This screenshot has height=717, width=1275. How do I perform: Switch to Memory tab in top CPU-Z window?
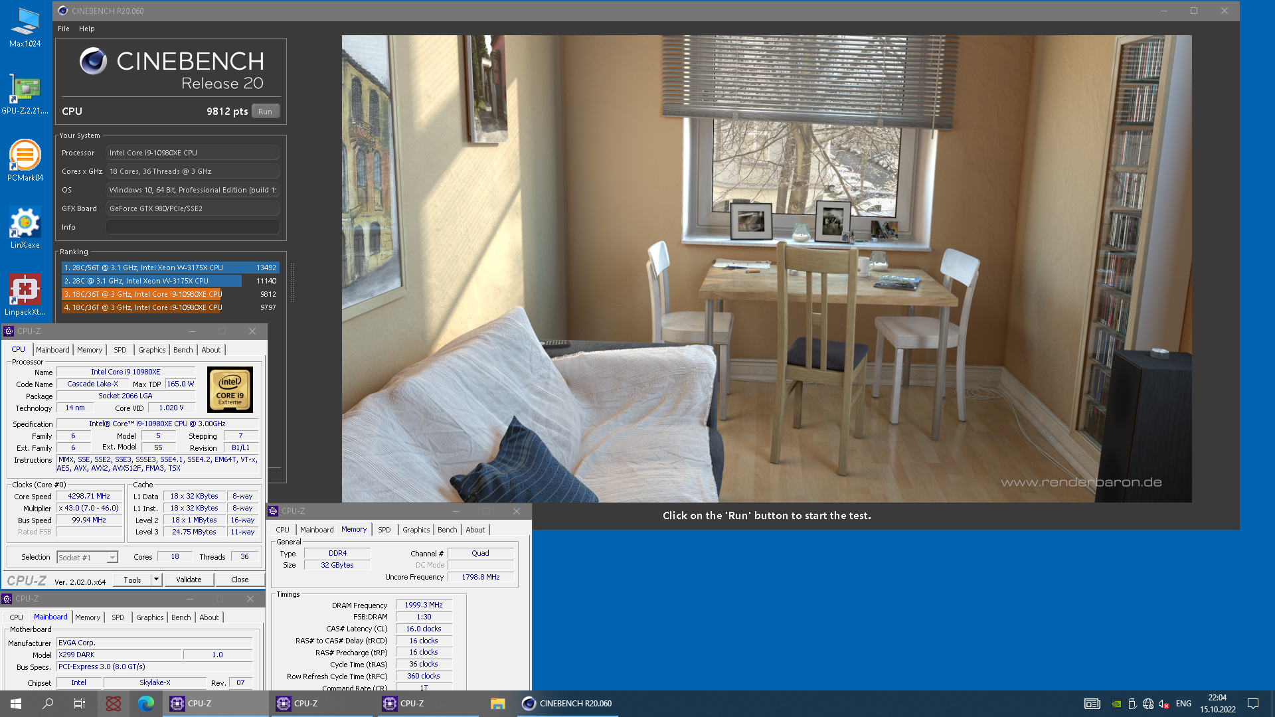(x=90, y=350)
